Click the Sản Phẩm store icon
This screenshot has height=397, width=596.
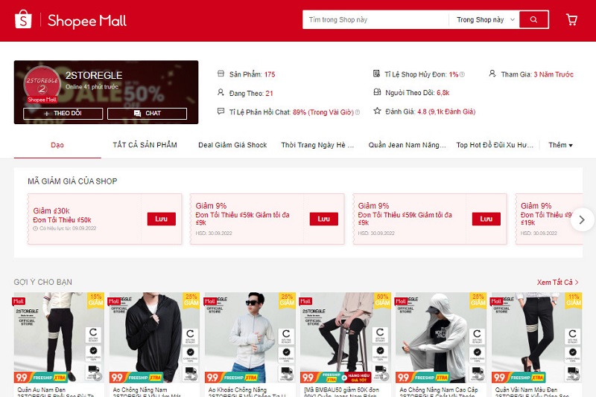(x=221, y=74)
